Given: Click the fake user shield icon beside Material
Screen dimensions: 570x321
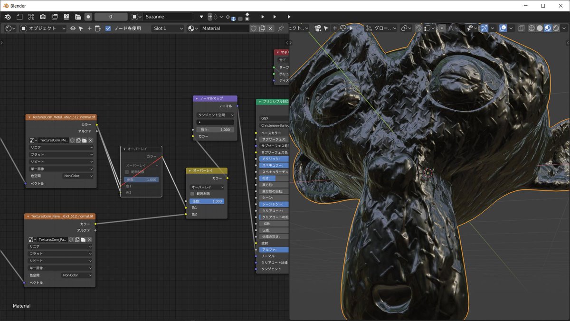Looking at the screenshot, I should tap(254, 28).
